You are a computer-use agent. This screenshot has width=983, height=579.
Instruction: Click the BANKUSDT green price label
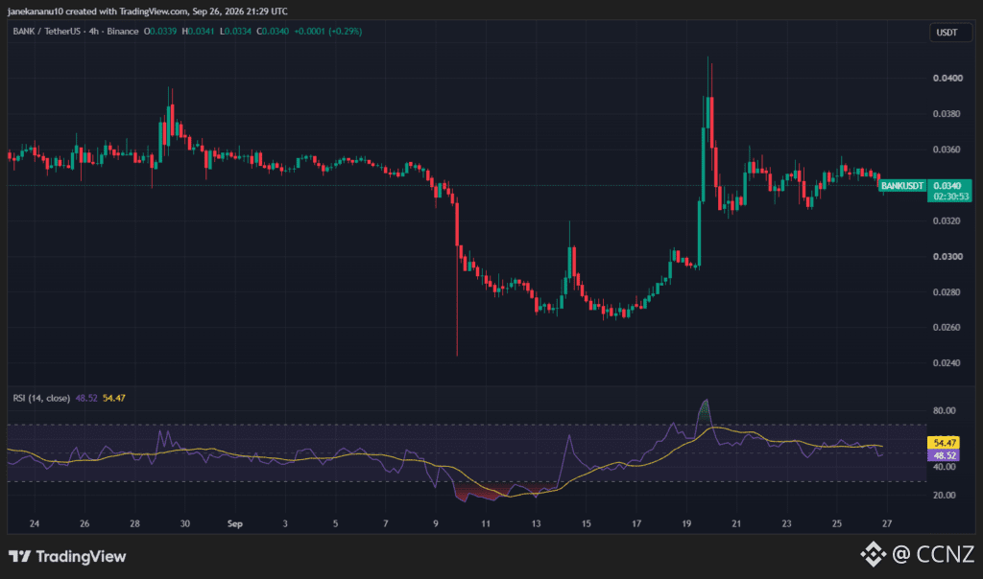(901, 186)
